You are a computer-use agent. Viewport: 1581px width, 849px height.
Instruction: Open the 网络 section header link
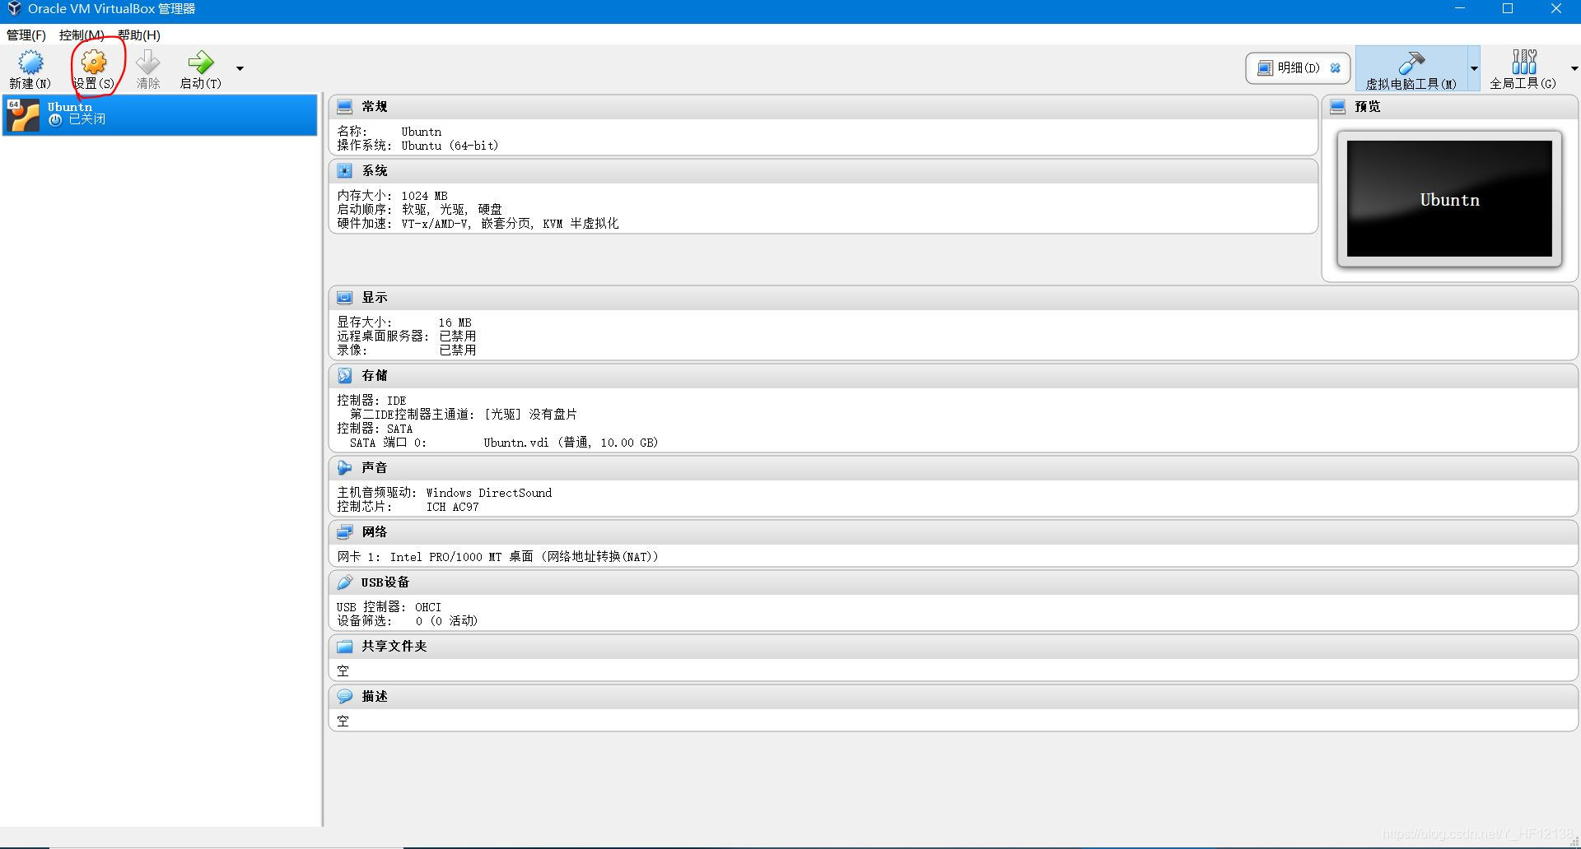click(375, 532)
